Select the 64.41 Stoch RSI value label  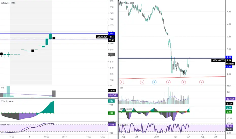pyautogui.click(x=229, y=129)
